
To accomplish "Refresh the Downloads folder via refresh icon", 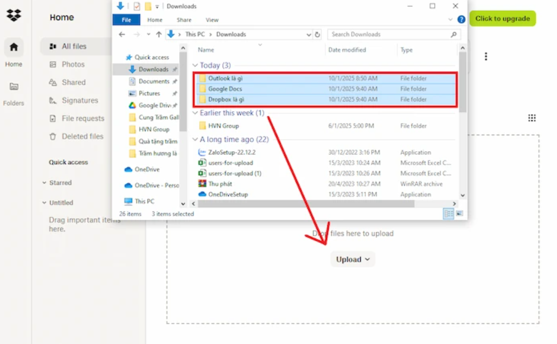I will 317,34.
